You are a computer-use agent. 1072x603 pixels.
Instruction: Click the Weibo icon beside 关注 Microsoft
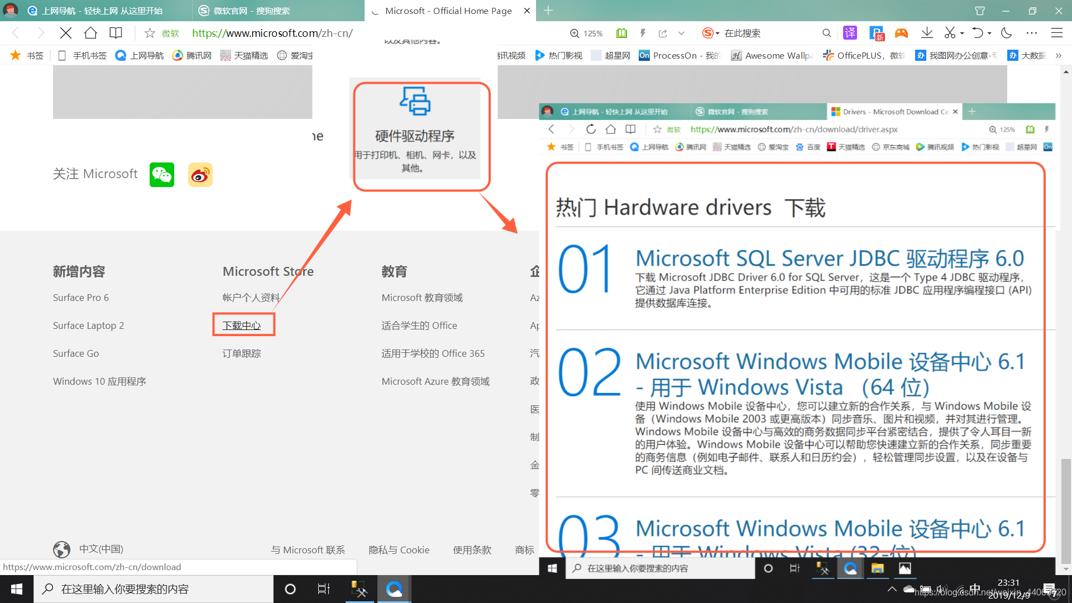click(x=200, y=175)
